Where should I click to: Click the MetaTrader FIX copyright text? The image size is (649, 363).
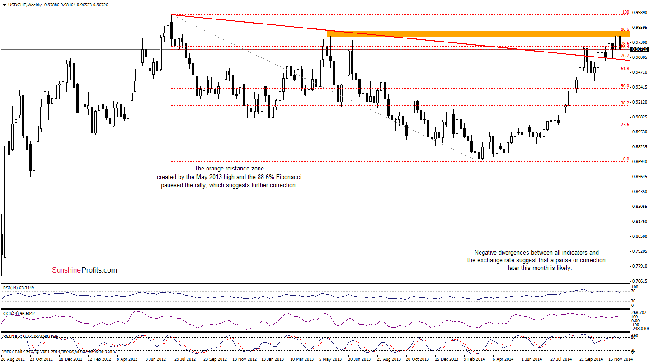coord(59,351)
